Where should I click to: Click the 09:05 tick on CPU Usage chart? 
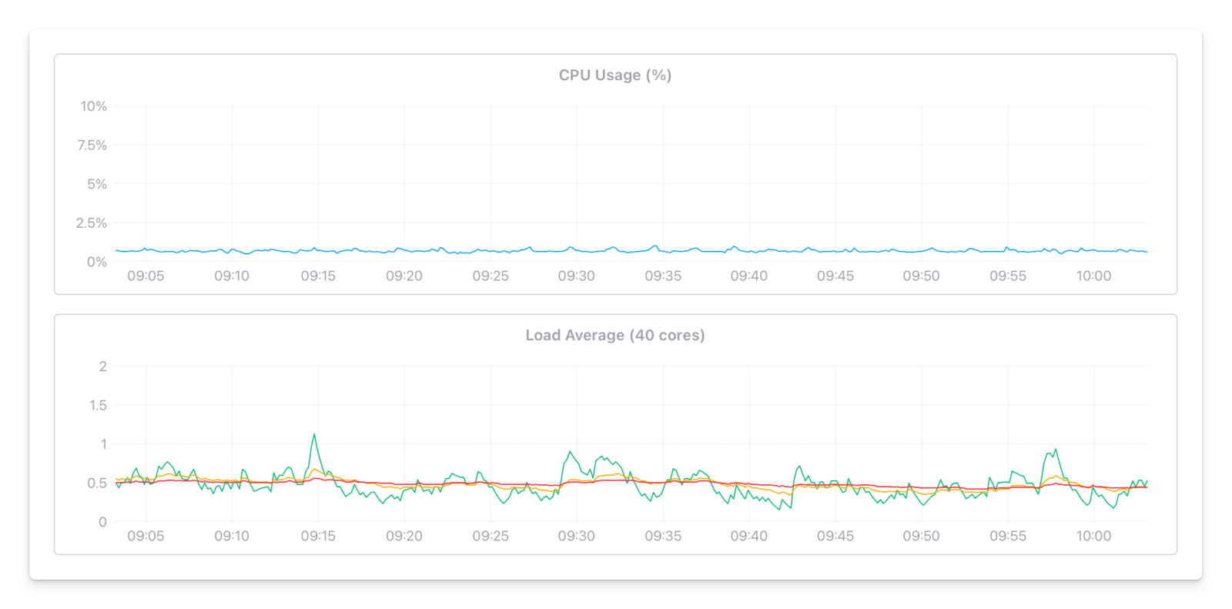[146, 276]
